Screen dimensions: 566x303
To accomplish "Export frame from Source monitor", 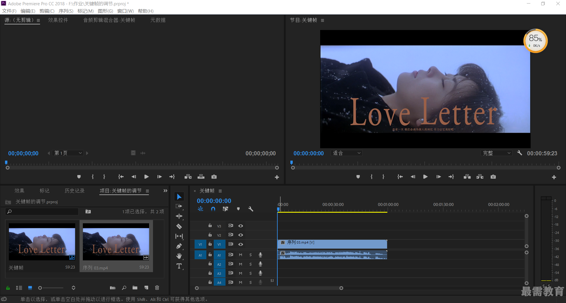I will 214,177.
